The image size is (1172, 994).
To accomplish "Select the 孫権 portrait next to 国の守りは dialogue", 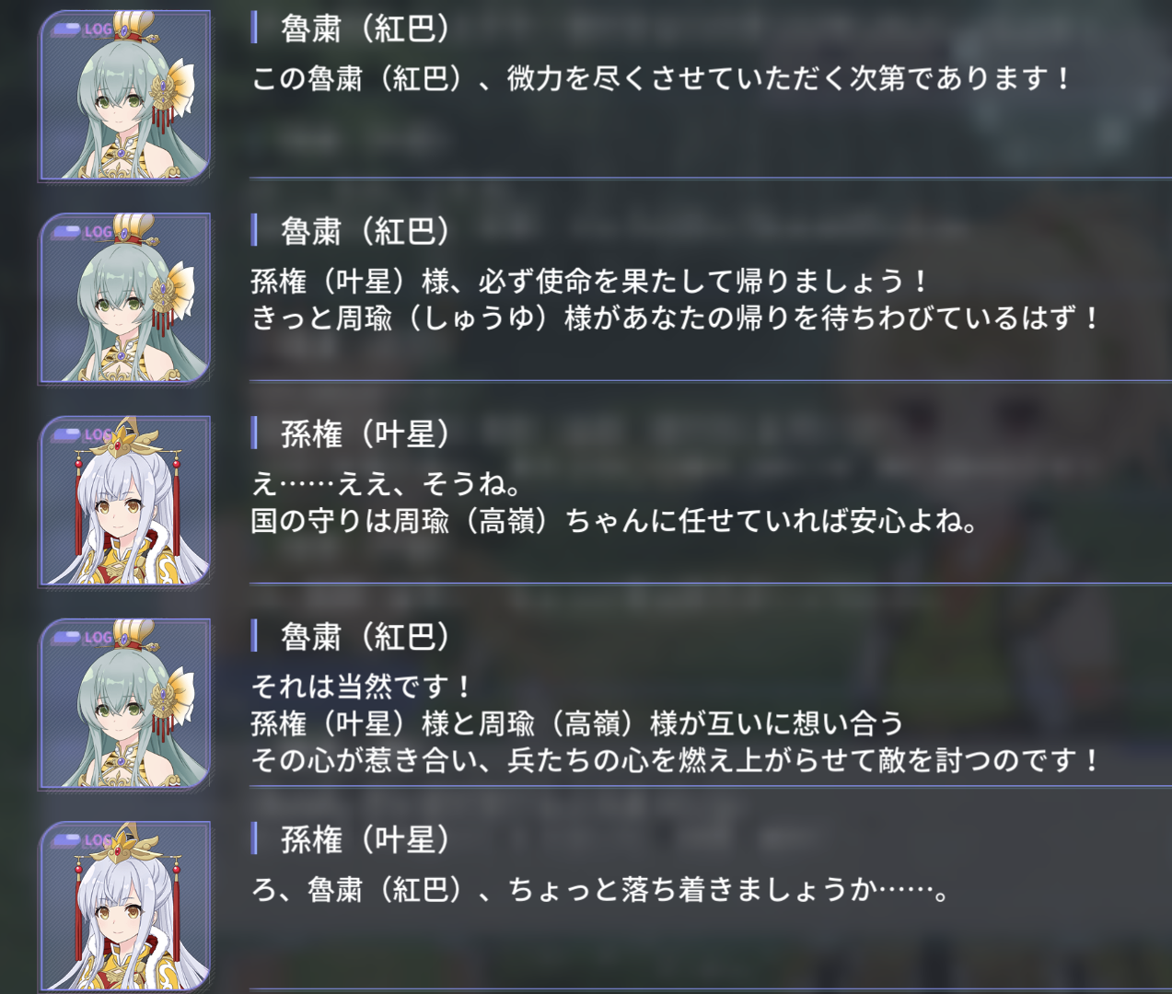I will (x=124, y=500).
